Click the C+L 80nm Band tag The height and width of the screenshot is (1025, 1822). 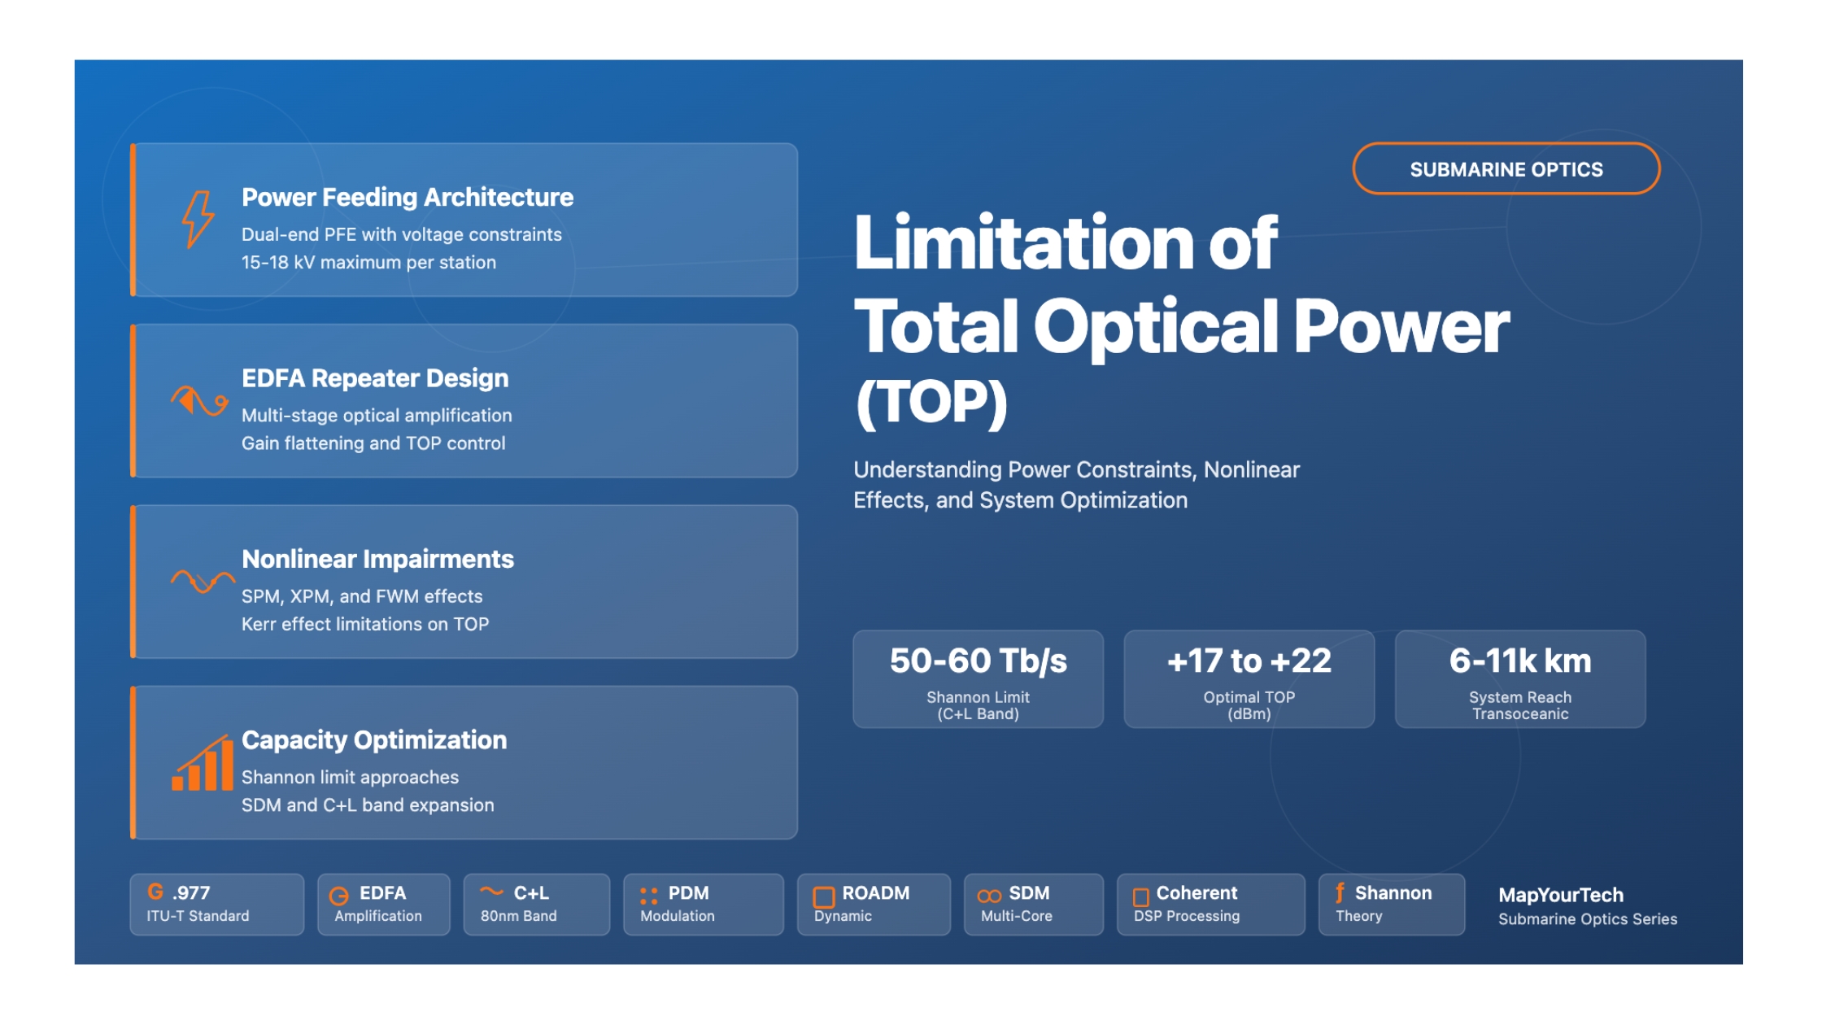click(x=536, y=904)
